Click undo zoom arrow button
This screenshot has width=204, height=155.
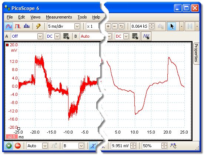coord(121,26)
